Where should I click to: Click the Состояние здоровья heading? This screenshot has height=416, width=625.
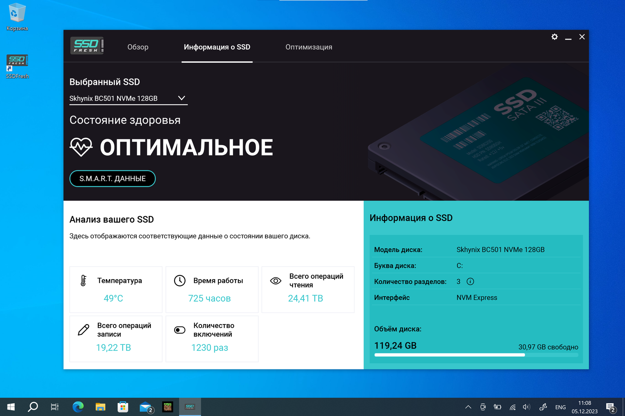[125, 120]
